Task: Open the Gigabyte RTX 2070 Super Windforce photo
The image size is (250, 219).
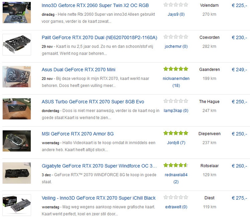Action: pyautogui.click(x=17, y=173)
